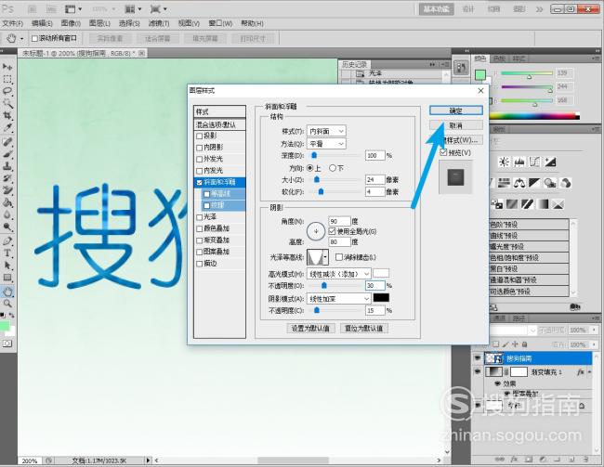Enable the 内发光 (Inner Glow) checkbox
Screen dimensions: 604x467
[199, 171]
